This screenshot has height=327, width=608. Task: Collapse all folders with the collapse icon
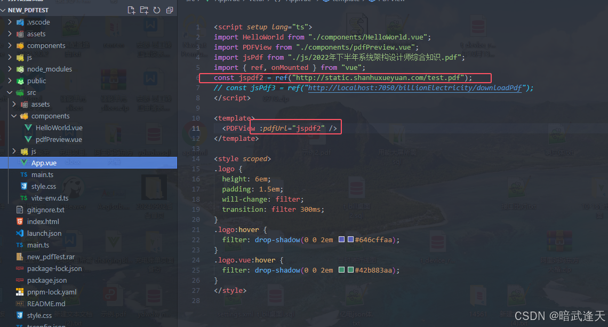(170, 10)
